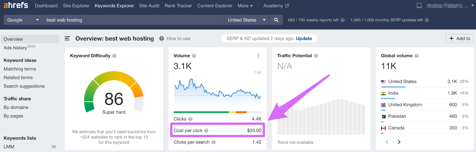Click the display monitor icon in header
The height and width of the screenshot is (152, 476).
[x=419, y=6]
